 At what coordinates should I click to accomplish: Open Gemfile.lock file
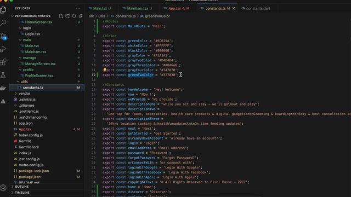point(29,147)
